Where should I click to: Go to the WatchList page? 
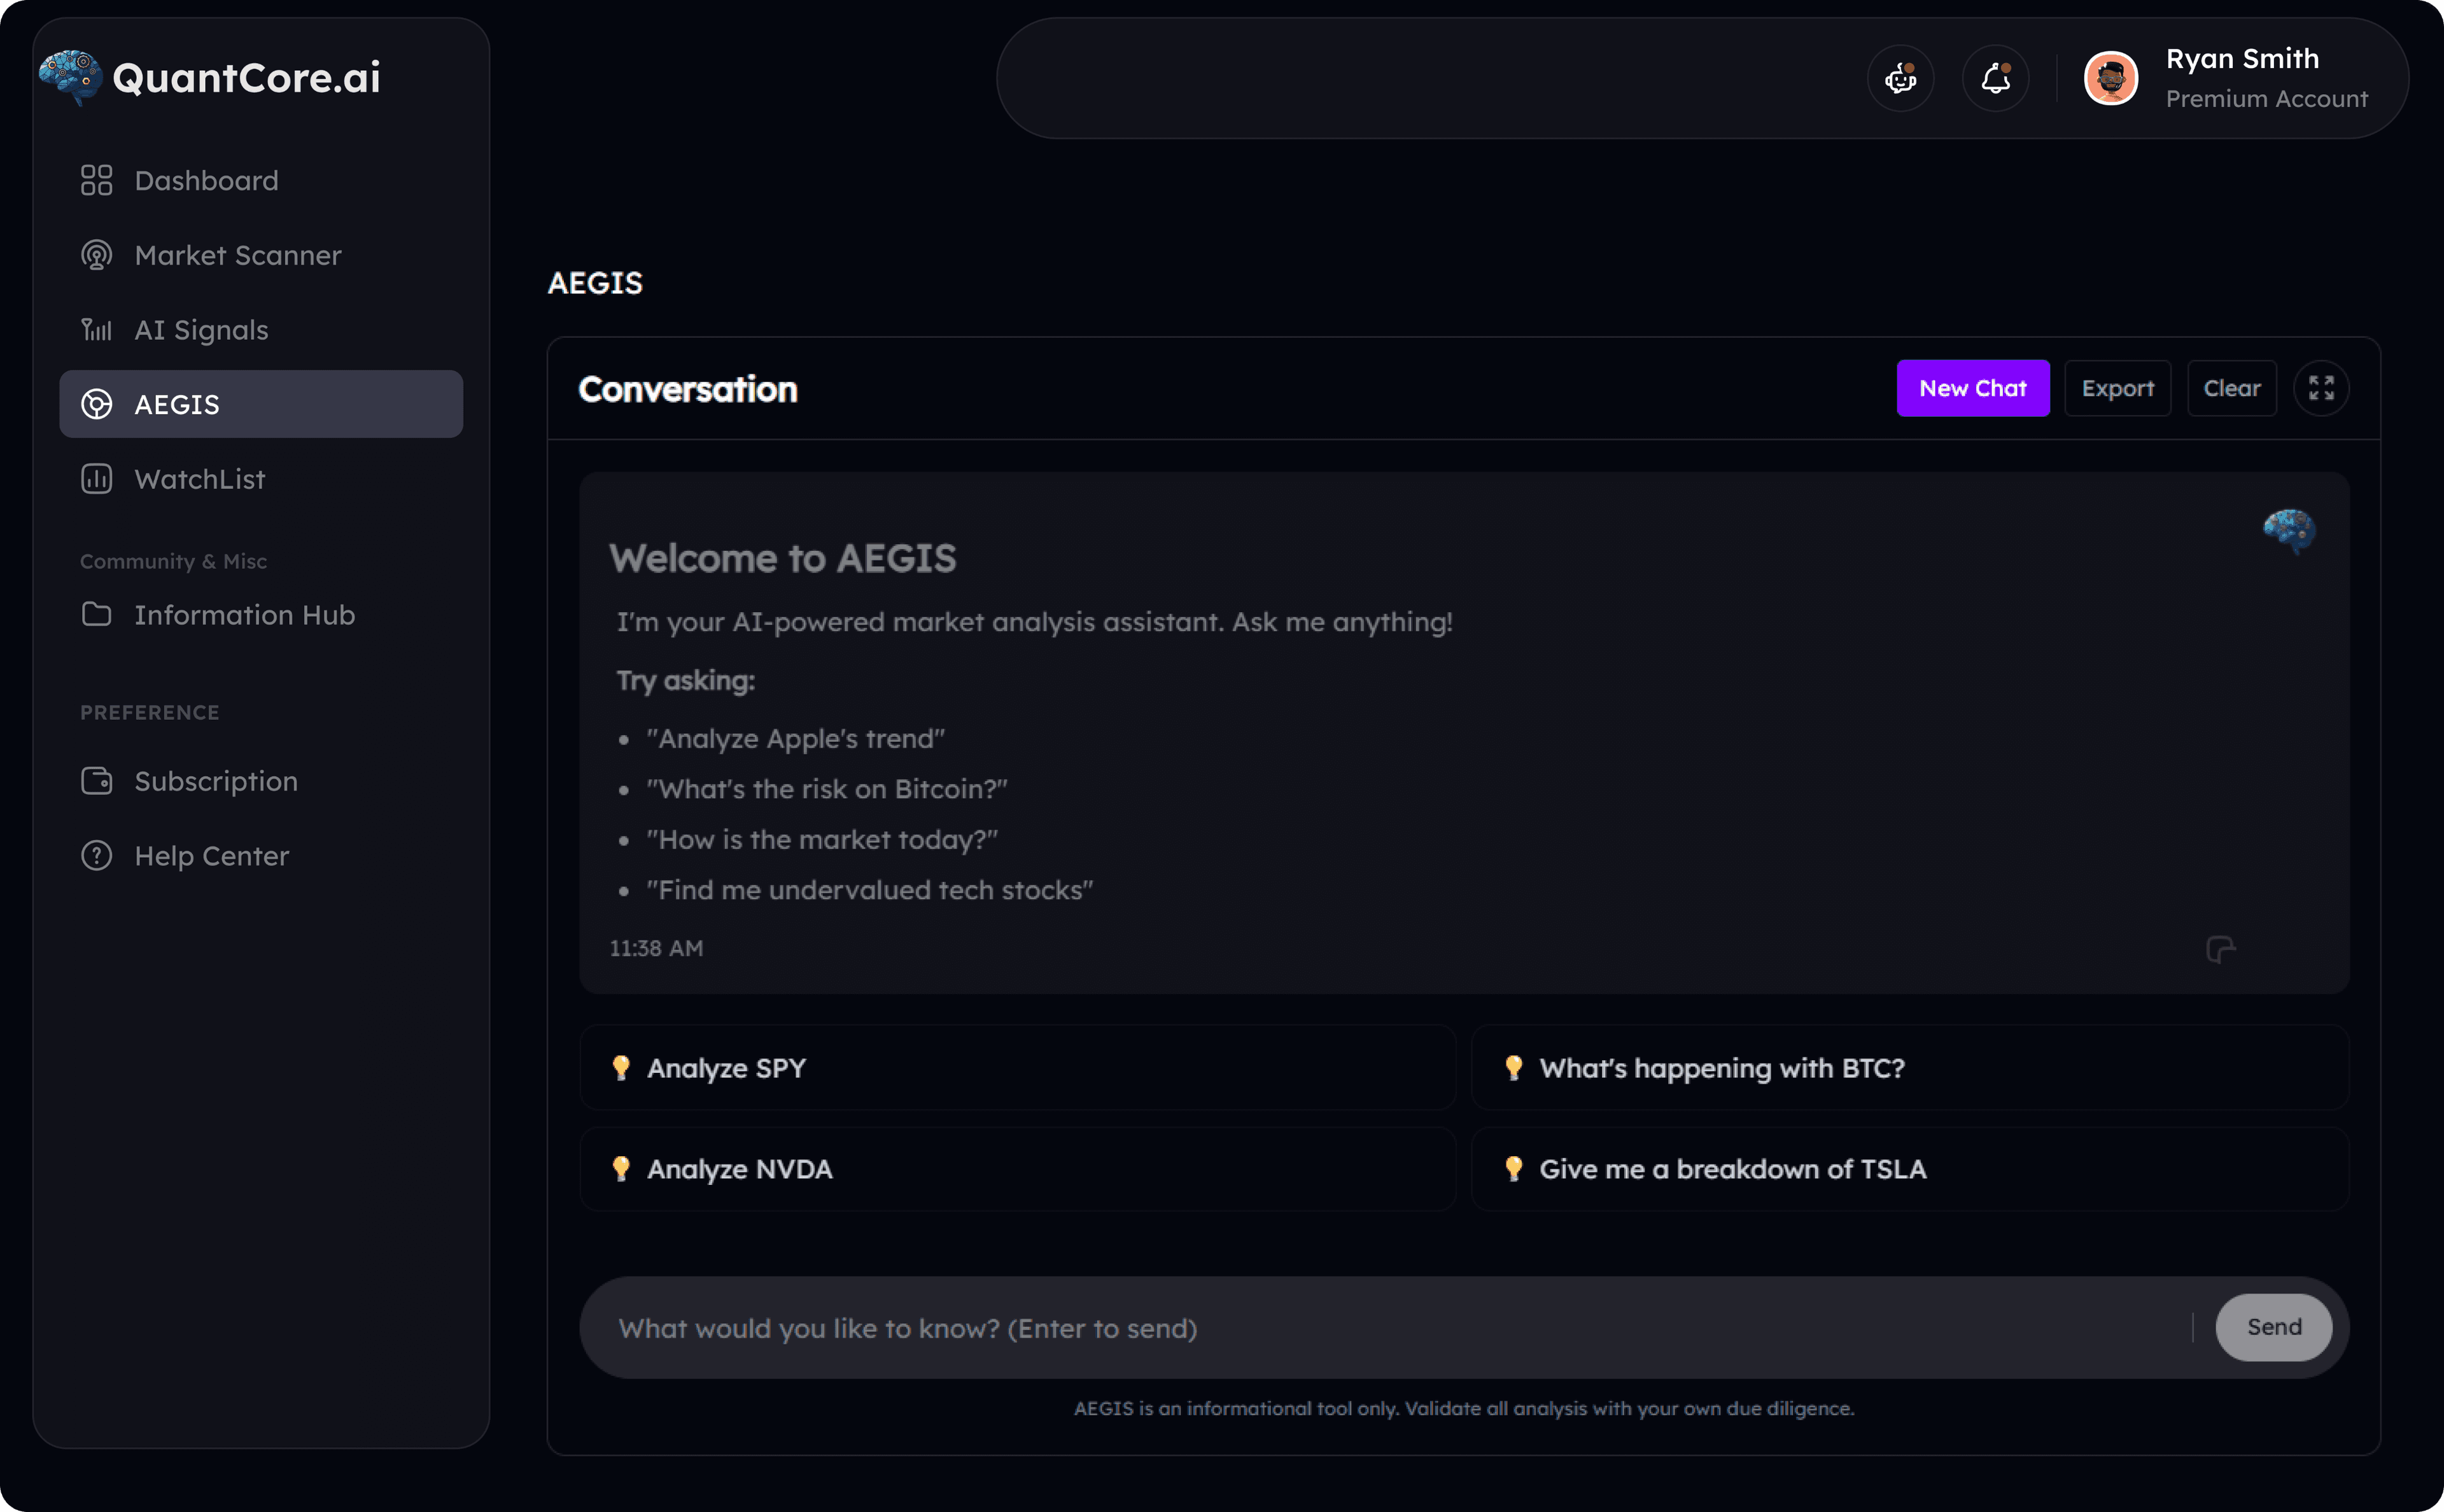(x=200, y=479)
